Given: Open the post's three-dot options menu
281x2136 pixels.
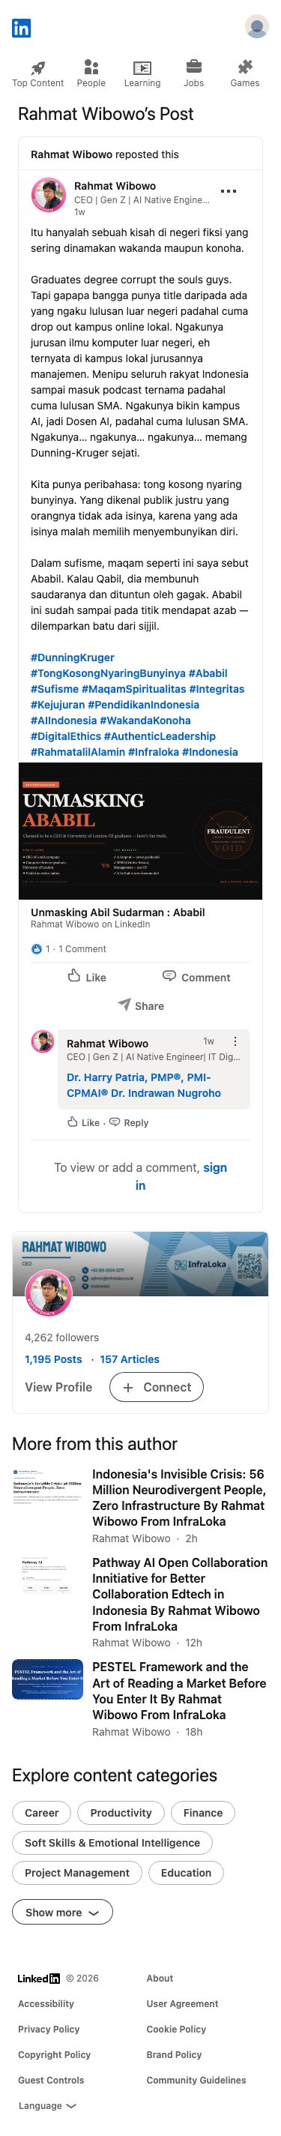Looking at the screenshot, I should point(229,191).
